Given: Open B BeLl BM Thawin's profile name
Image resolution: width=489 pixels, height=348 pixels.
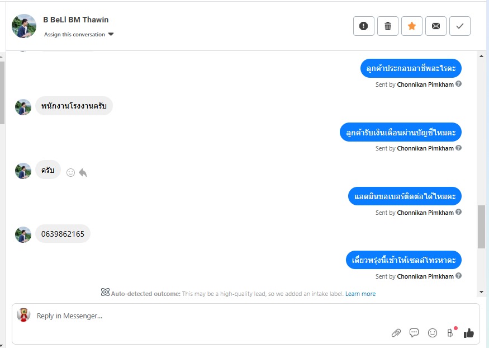Looking at the screenshot, I should (76, 20).
